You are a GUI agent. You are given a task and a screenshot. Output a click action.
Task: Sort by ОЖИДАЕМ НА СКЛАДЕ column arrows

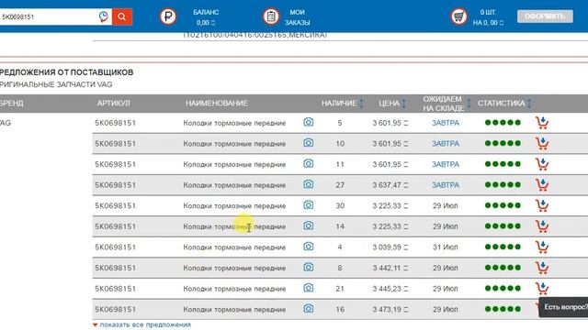(469, 104)
